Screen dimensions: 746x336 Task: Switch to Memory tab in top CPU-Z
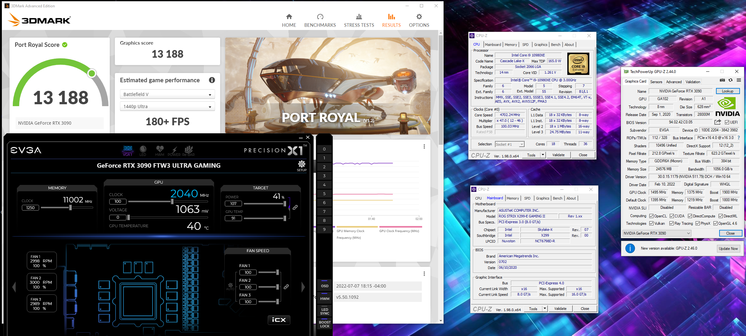tap(511, 45)
